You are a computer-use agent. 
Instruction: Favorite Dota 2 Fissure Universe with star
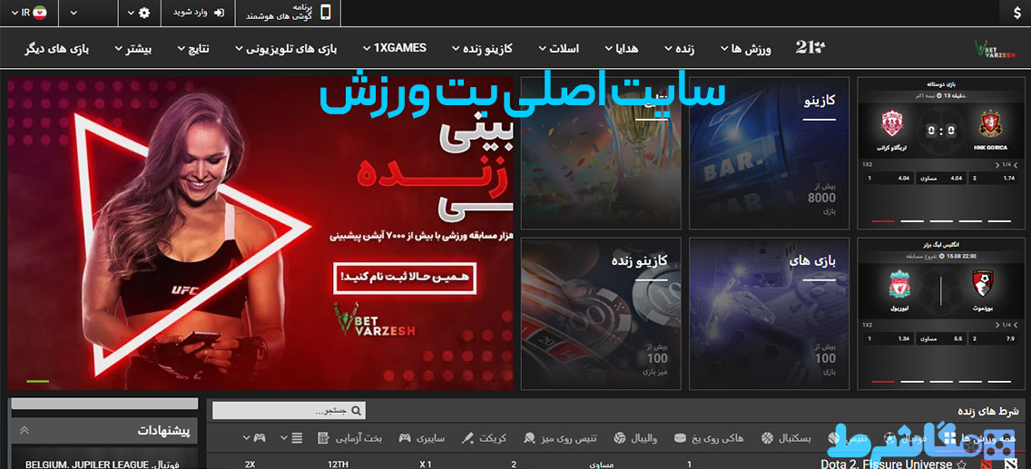point(962,464)
